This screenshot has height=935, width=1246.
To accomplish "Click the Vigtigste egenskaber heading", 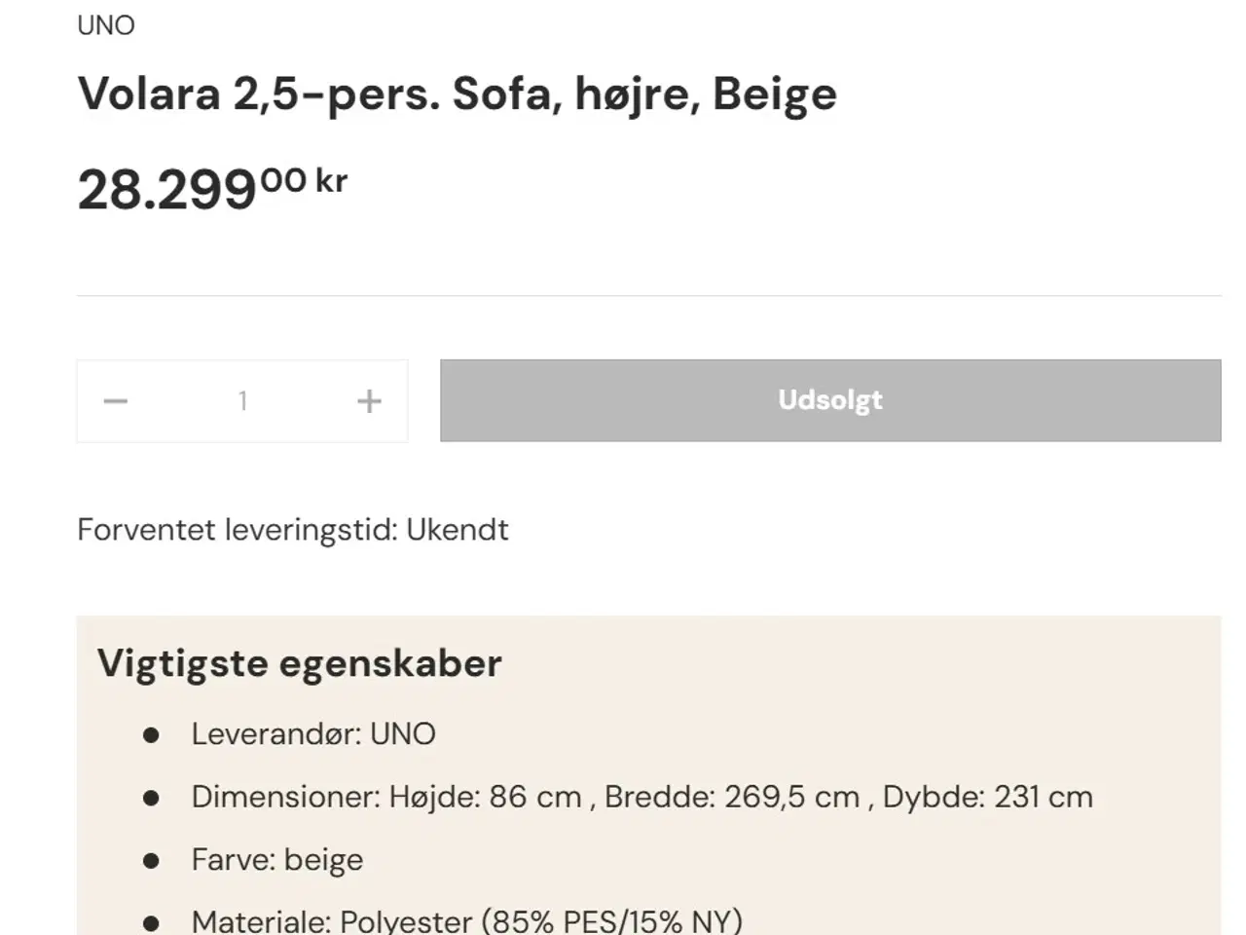I will click(x=299, y=663).
